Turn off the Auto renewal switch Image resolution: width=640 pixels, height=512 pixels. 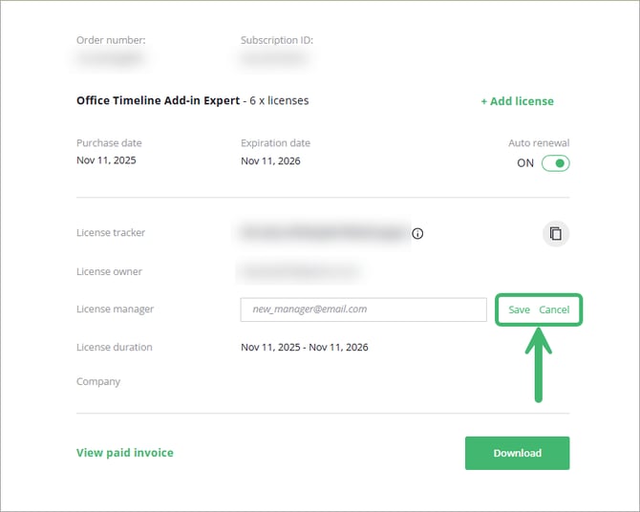pos(555,163)
